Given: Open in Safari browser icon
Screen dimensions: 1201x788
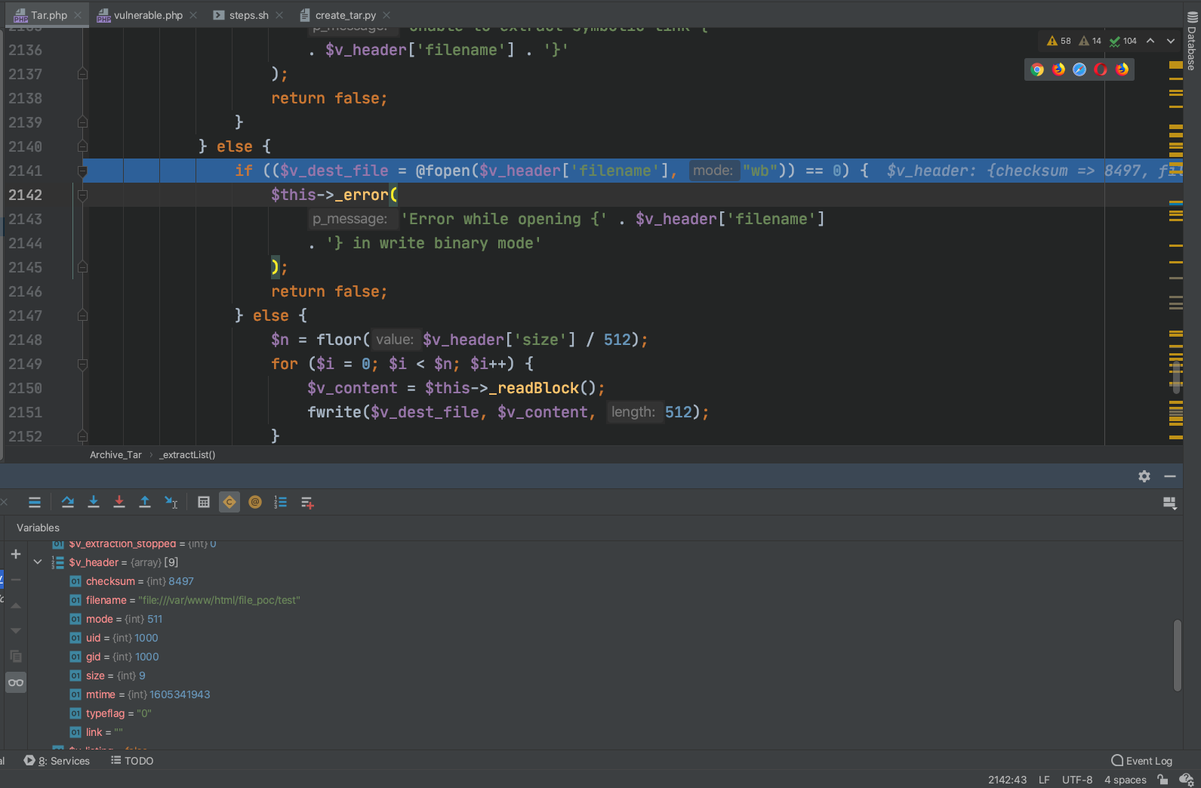Looking at the screenshot, I should [x=1079, y=69].
